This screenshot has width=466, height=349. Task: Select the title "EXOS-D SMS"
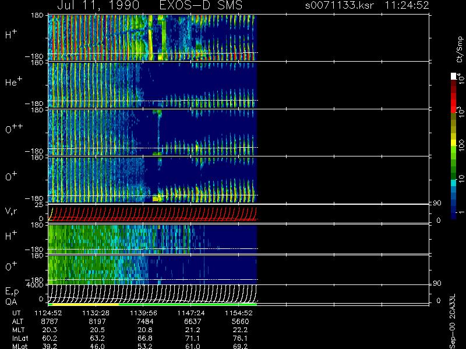(x=201, y=5)
